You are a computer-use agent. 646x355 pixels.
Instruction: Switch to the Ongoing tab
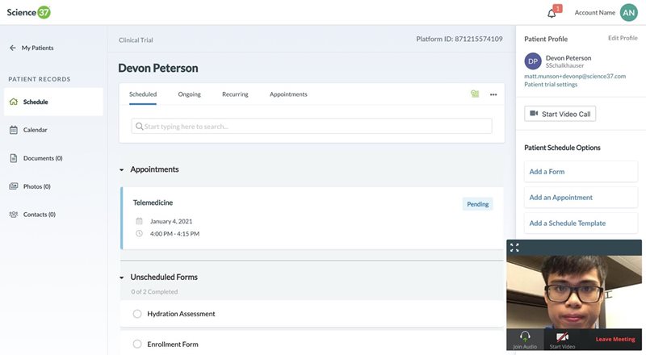[189, 94]
